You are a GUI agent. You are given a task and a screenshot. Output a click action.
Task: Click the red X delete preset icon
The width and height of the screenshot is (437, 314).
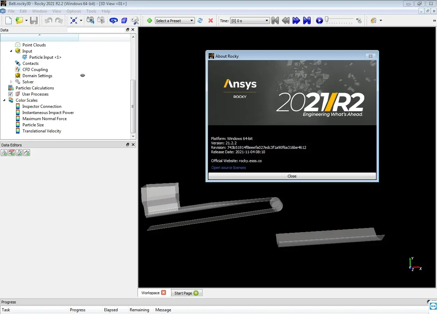211,20
